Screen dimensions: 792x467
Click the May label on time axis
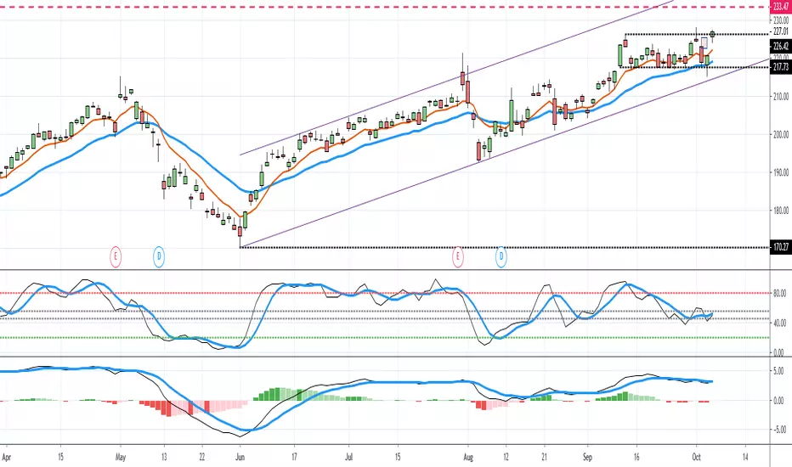pos(120,458)
